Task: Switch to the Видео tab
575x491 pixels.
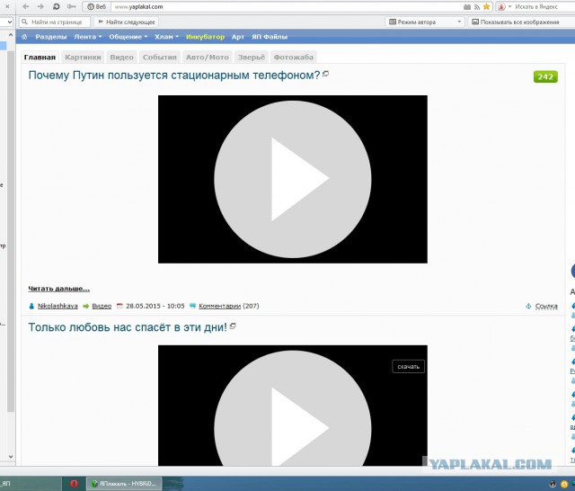Action: [x=122, y=57]
